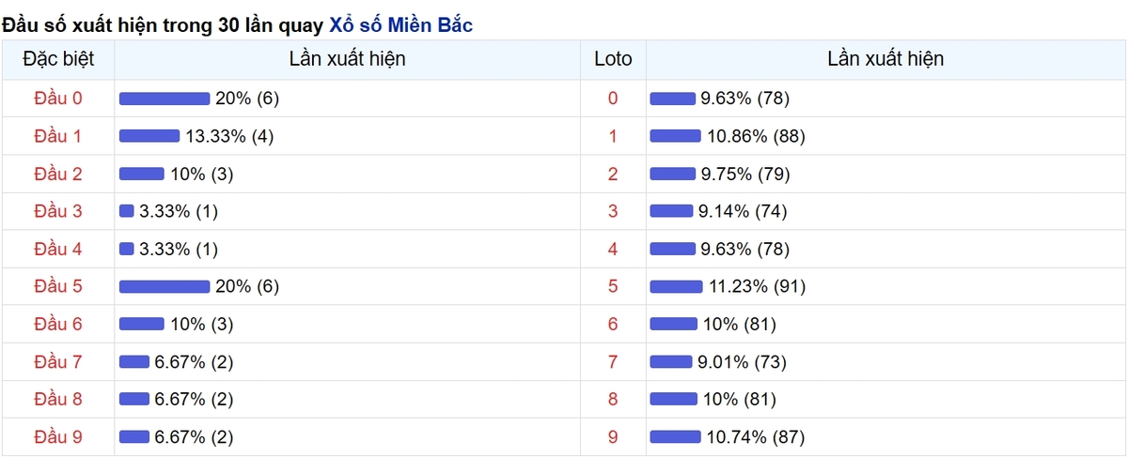The width and height of the screenshot is (1128, 457).
Task: Click the Loto 0 bar showing 9.63%
Action: (672, 99)
